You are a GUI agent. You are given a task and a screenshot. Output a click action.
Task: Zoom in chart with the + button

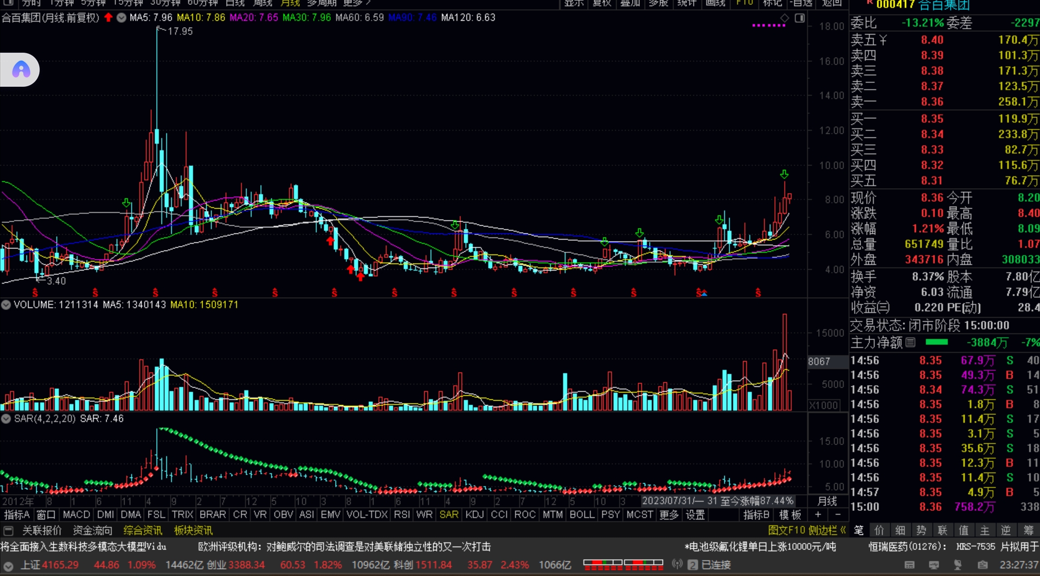pyautogui.click(x=818, y=515)
